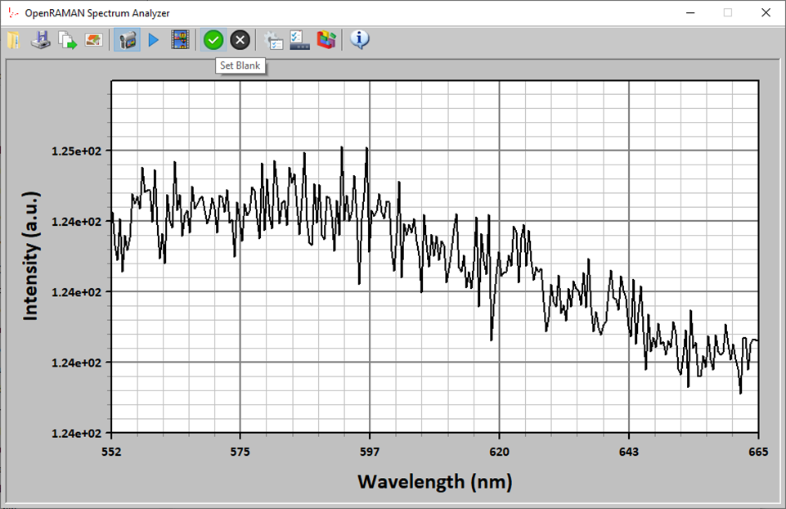The width and height of the screenshot is (786, 509).
Task: Click the picture export icon in toolbar
Action: (x=94, y=39)
